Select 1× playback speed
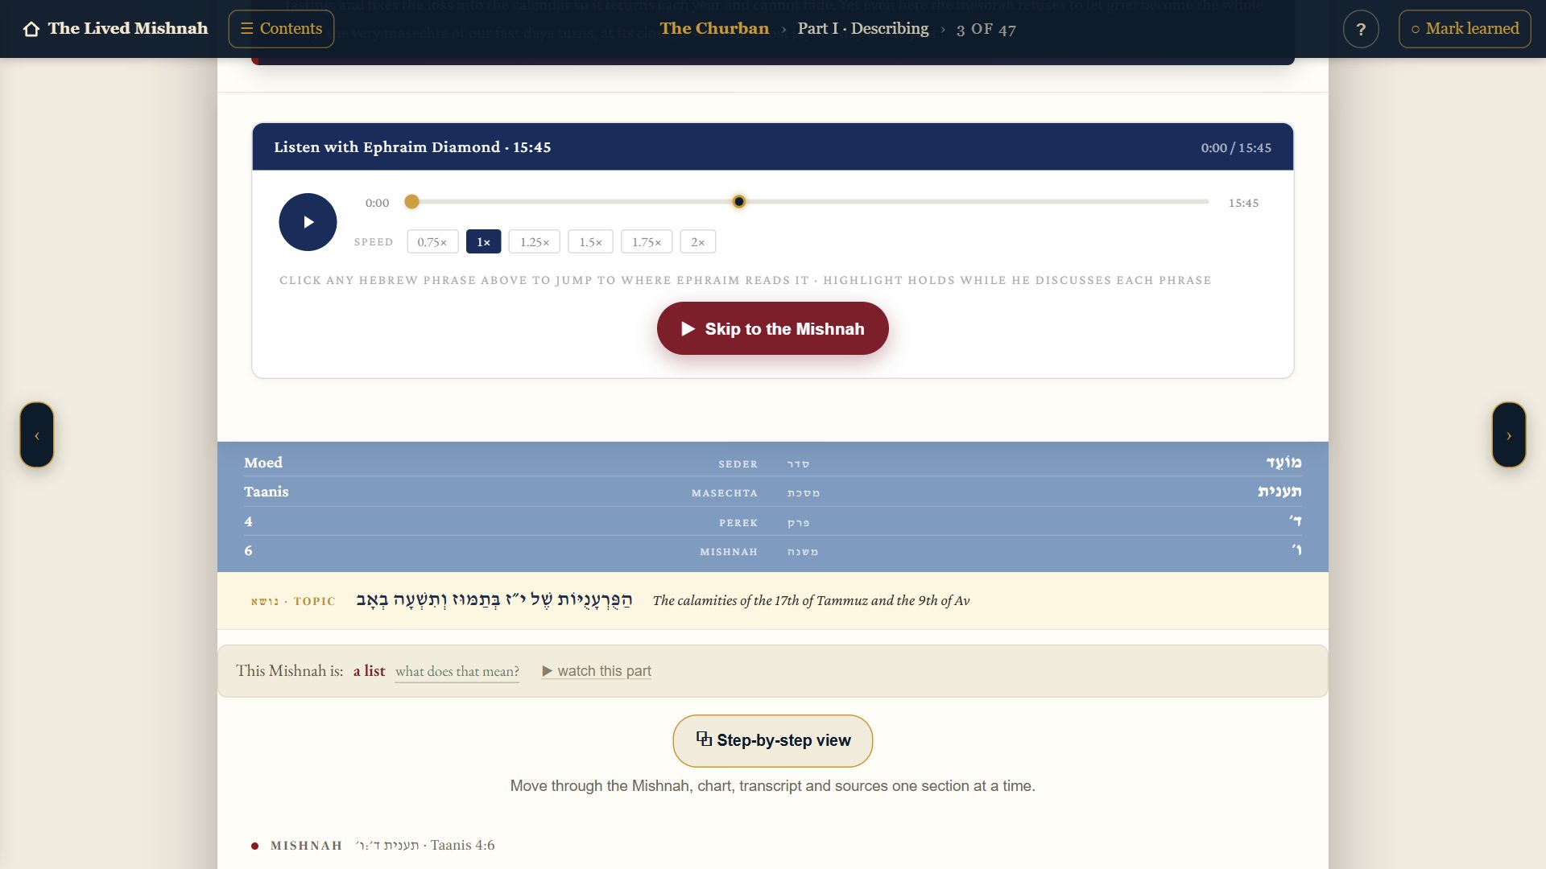Image resolution: width=1546 pixels, height=869 pixels. click(483, 242)
